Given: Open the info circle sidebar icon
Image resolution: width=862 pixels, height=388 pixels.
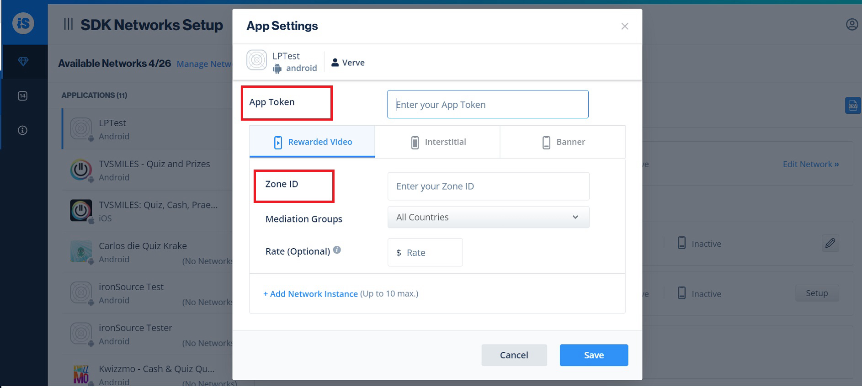Looking at the screenshot, I should (22, 130).
